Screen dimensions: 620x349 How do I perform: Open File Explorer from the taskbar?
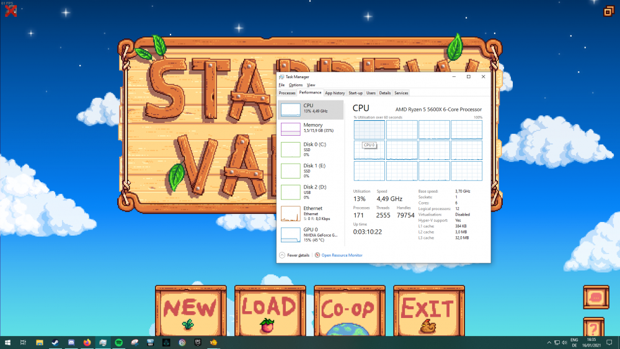pos(40,342)
